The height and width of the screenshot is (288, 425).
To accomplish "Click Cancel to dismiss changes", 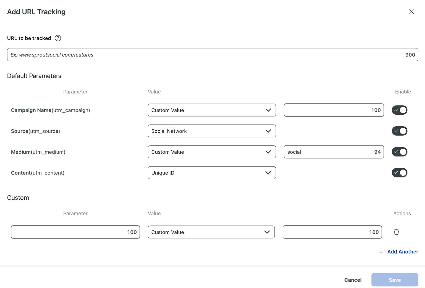I will pyautogui.click(x=352, y=280).
